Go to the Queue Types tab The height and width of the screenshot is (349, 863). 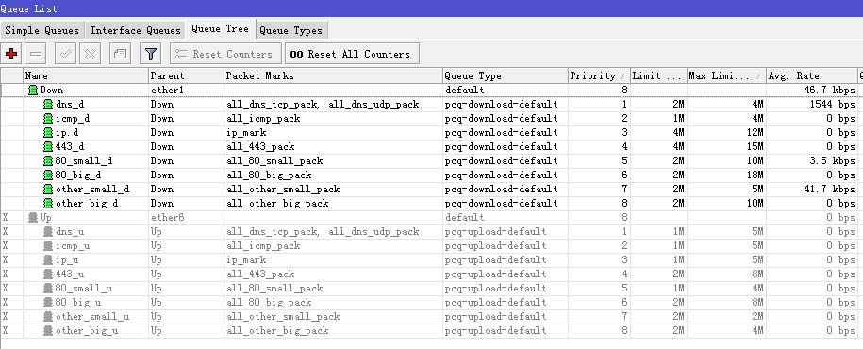[291, 30]
